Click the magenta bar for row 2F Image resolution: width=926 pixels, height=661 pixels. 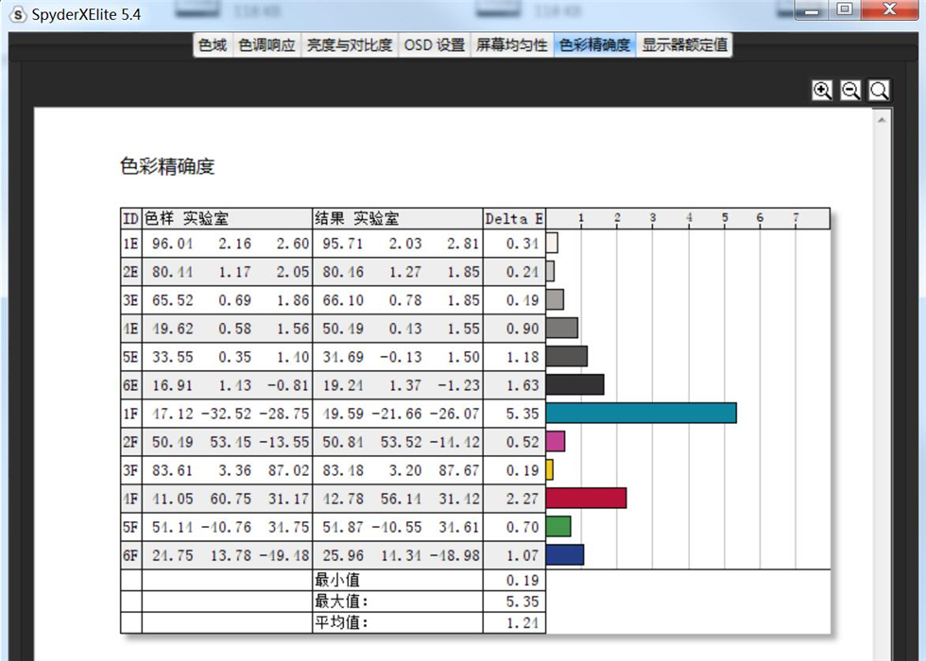click(557, 441)
